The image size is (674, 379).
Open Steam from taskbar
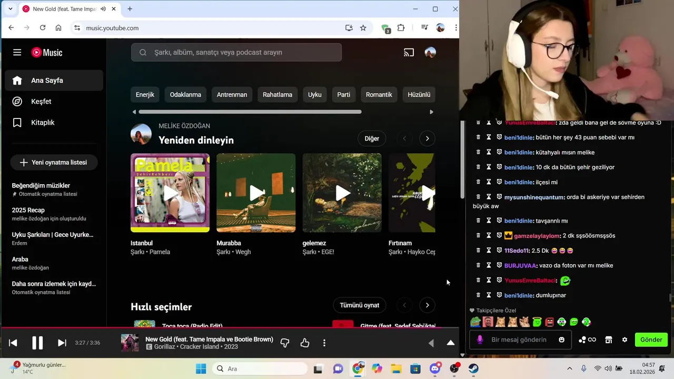pyautogui.click(x=473, y=369)
